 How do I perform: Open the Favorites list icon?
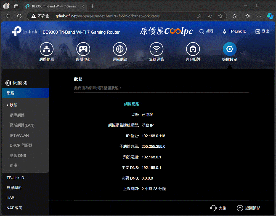tap(247, 16)
